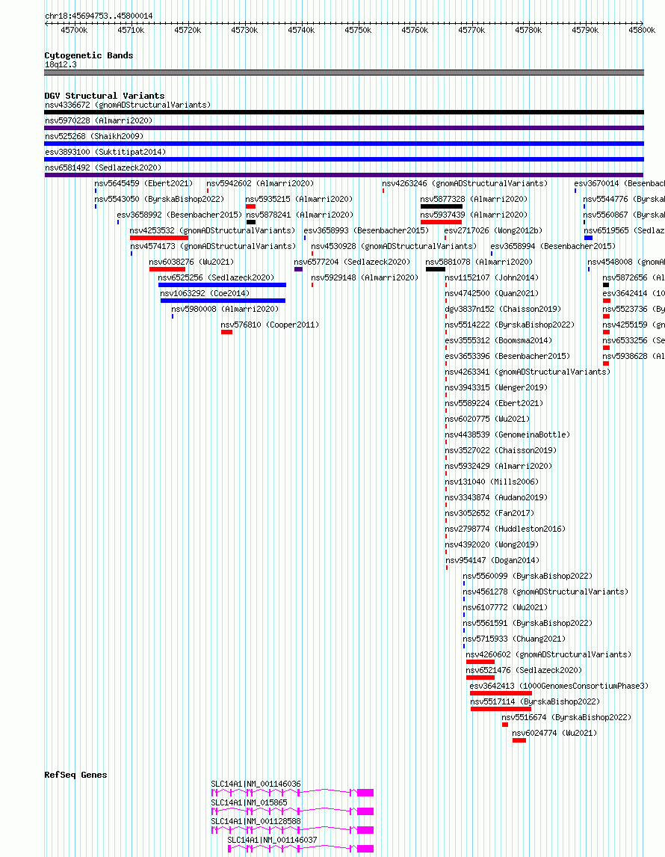Viewport: 665px width, 857px height.
Task: Click variant label nsv5881078 (Almarri2020)
Action: (x=479, y=262)
